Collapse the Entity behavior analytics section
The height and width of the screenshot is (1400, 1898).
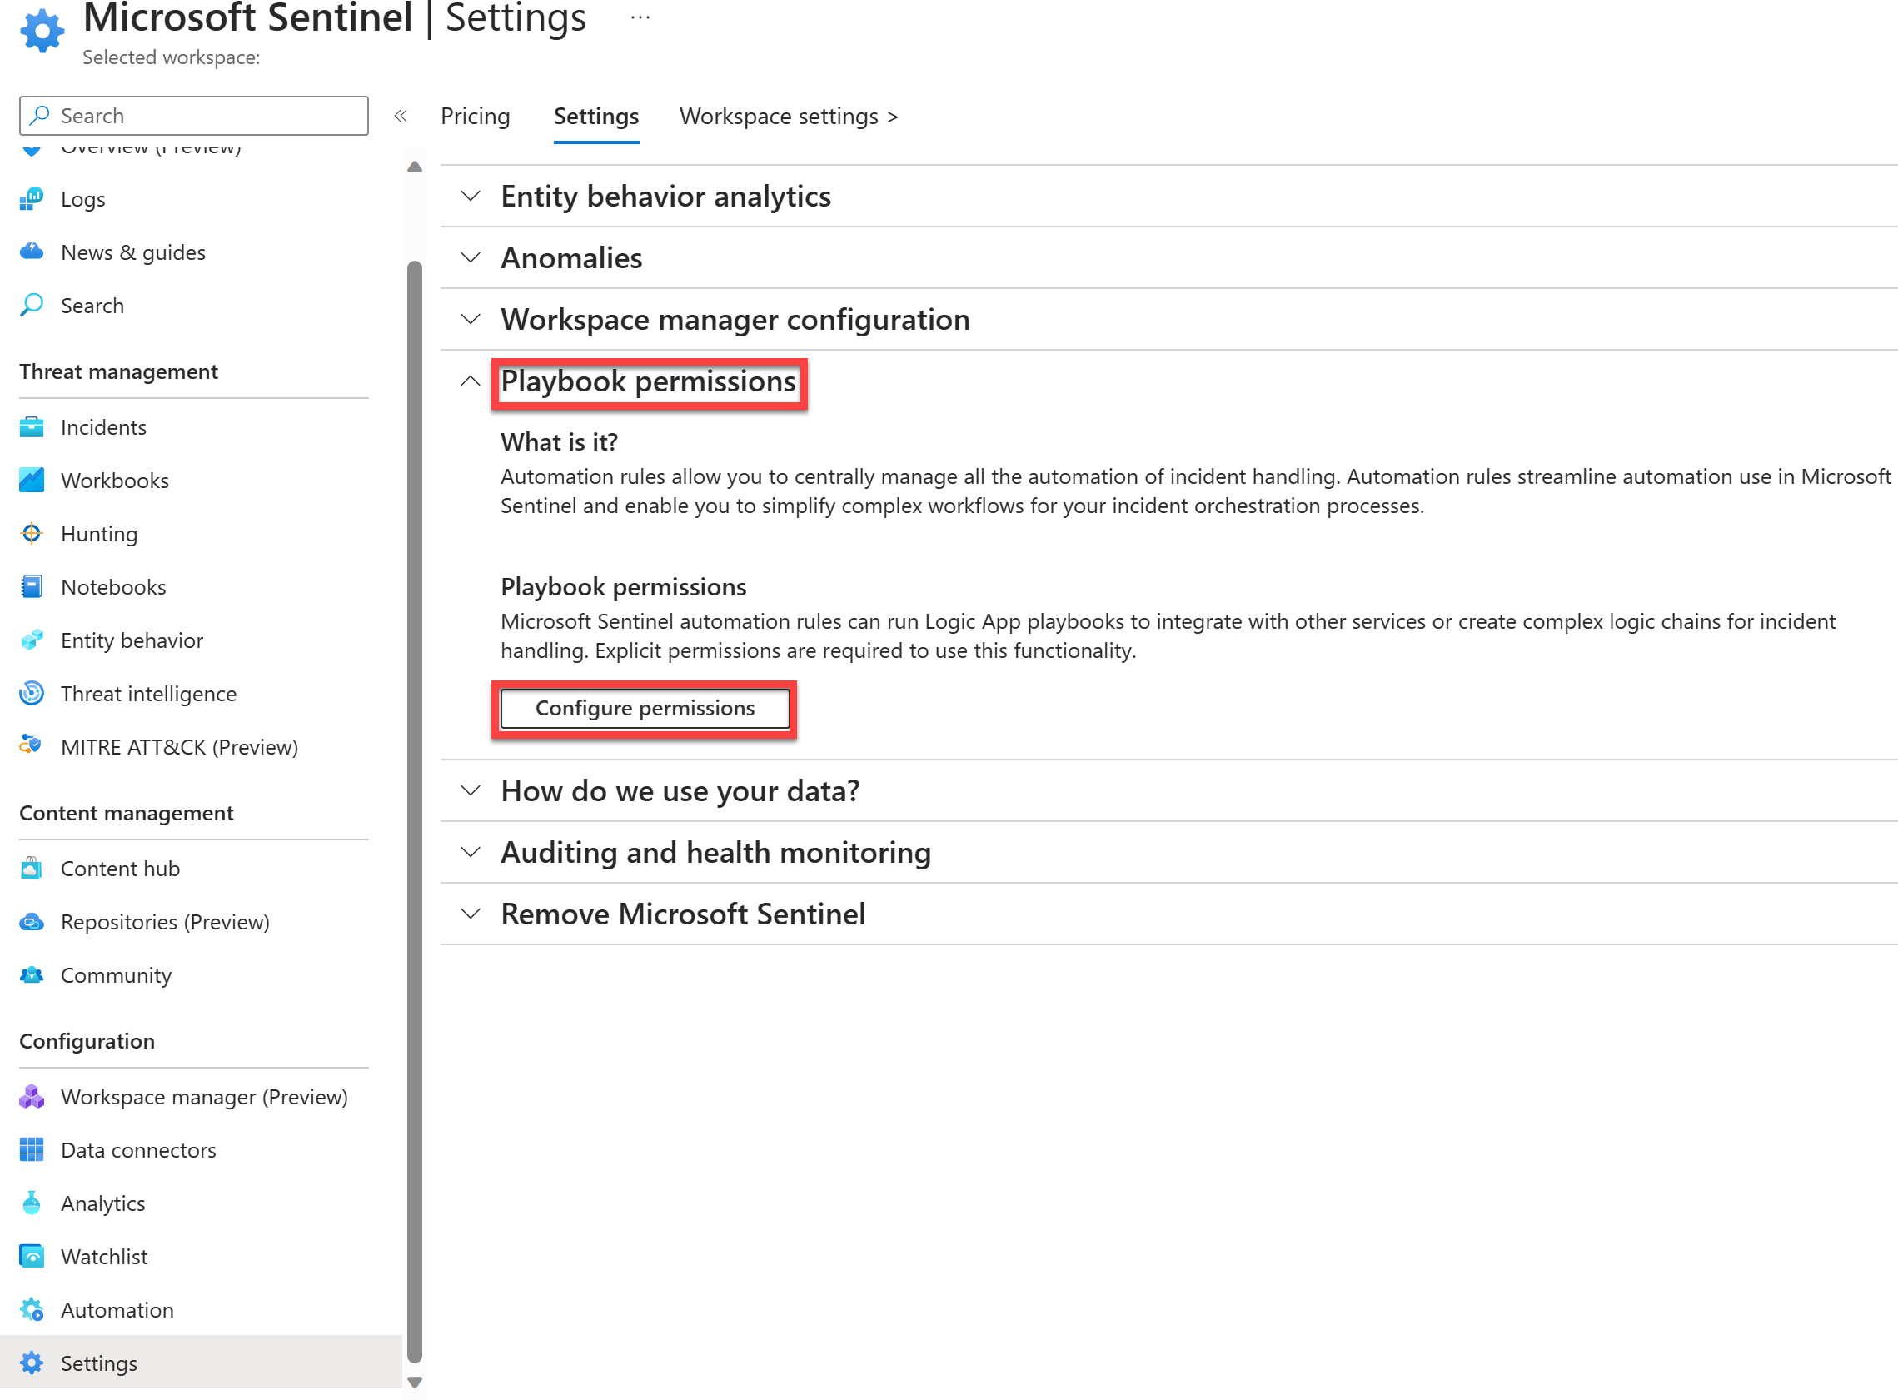[x=467, y=193]
